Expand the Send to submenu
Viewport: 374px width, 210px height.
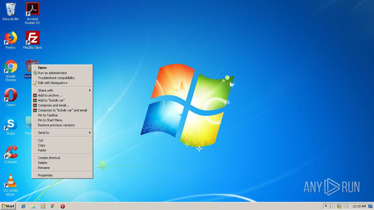(62, 133)
